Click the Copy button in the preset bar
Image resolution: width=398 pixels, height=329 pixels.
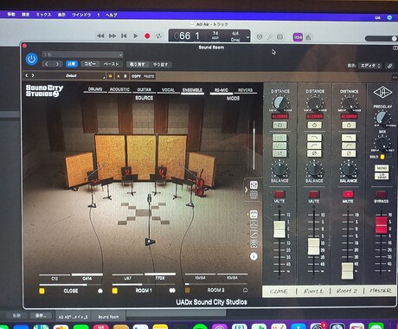(x=137, y=76)
